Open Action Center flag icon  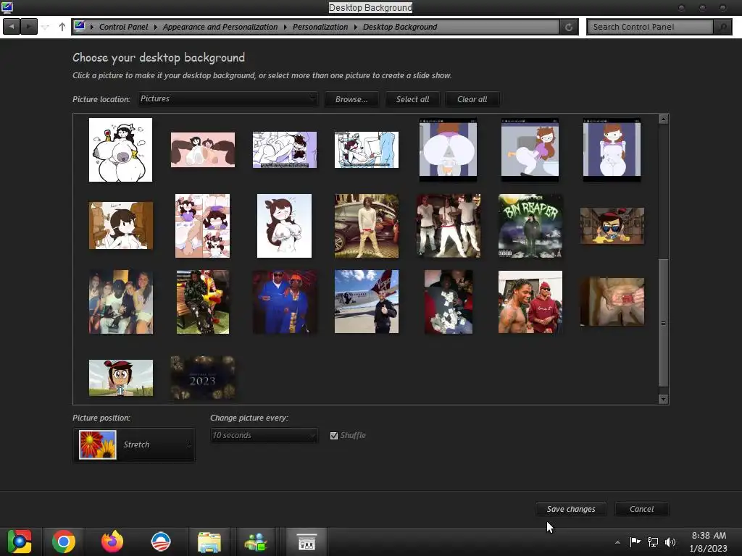click(635, 542)
